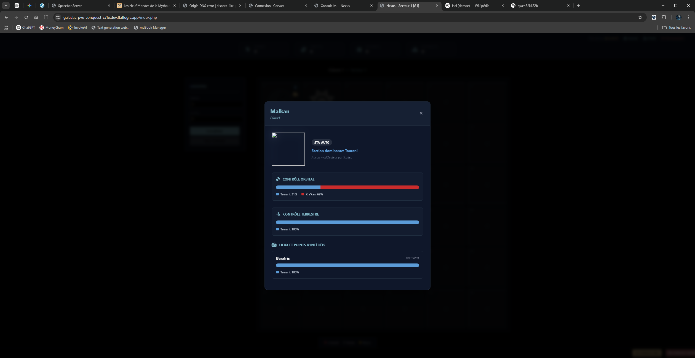The width and height of the screenshot is (695, 358).
Task: Click the broken planet image thumbnail
Action: 288,149
